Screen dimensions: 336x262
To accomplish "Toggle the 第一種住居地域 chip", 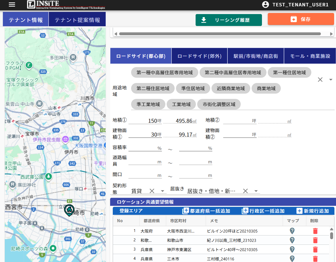I will tap(289, 73).
